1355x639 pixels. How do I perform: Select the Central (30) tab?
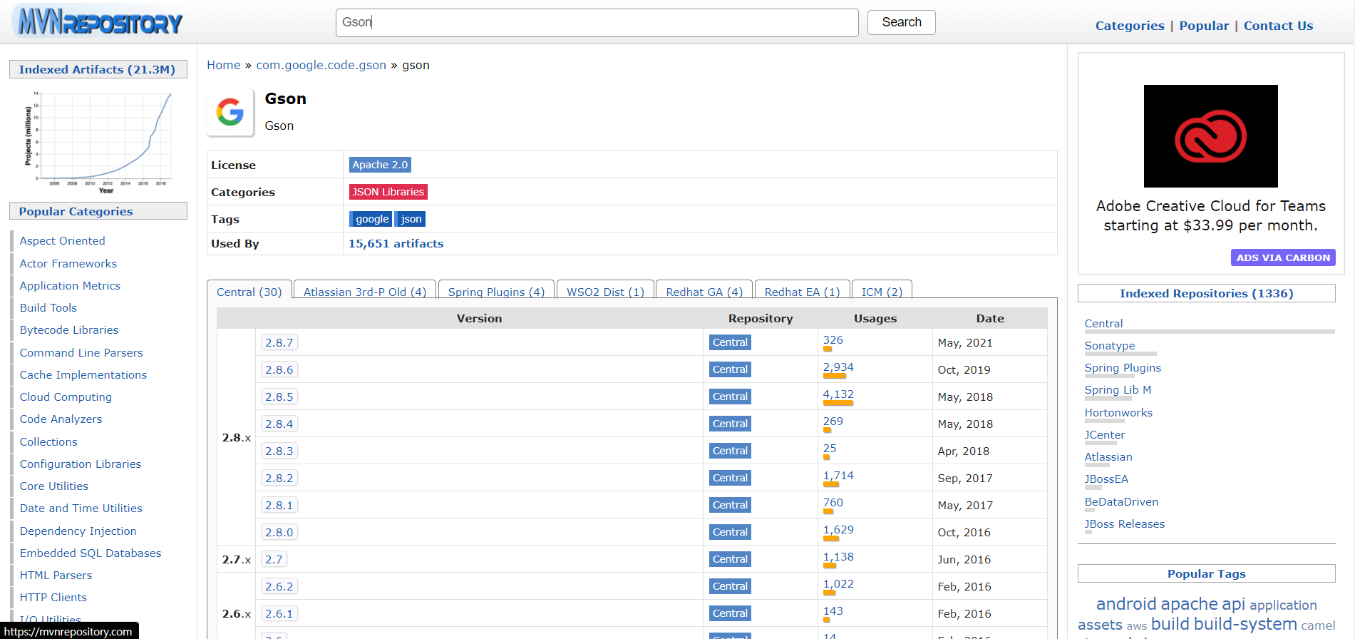pos(249,292)
